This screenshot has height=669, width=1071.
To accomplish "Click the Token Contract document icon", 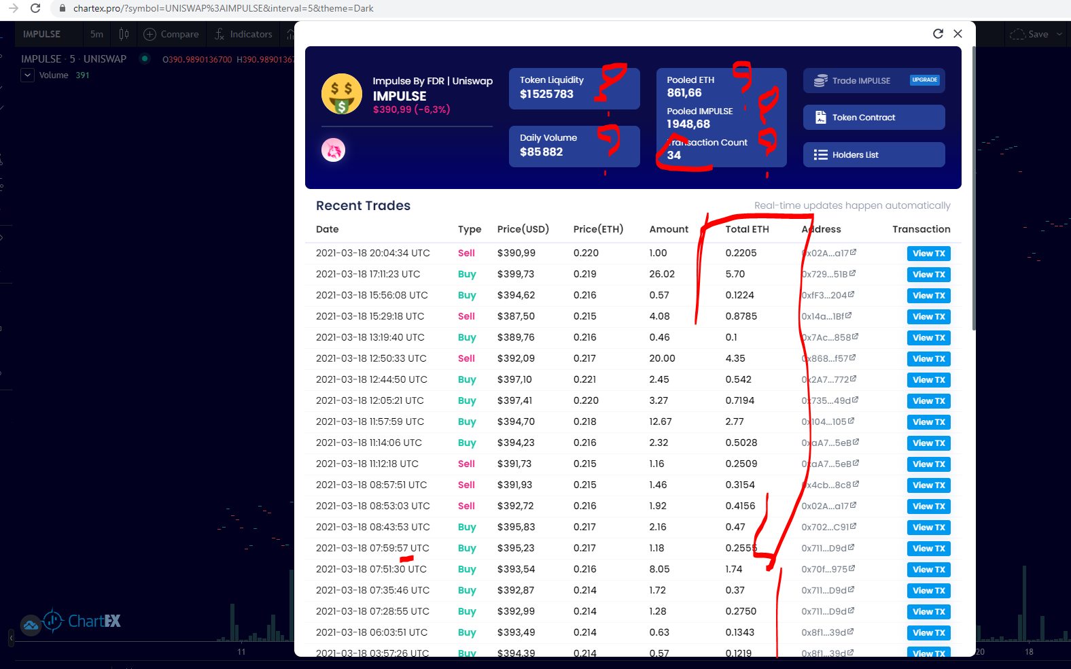I will (x=821, y=117).
